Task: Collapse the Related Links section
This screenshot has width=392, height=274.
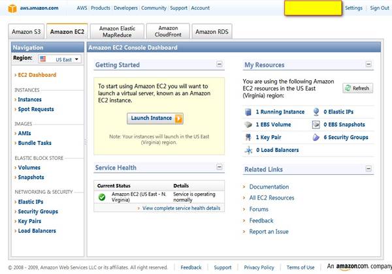Action: coord(368,169)
